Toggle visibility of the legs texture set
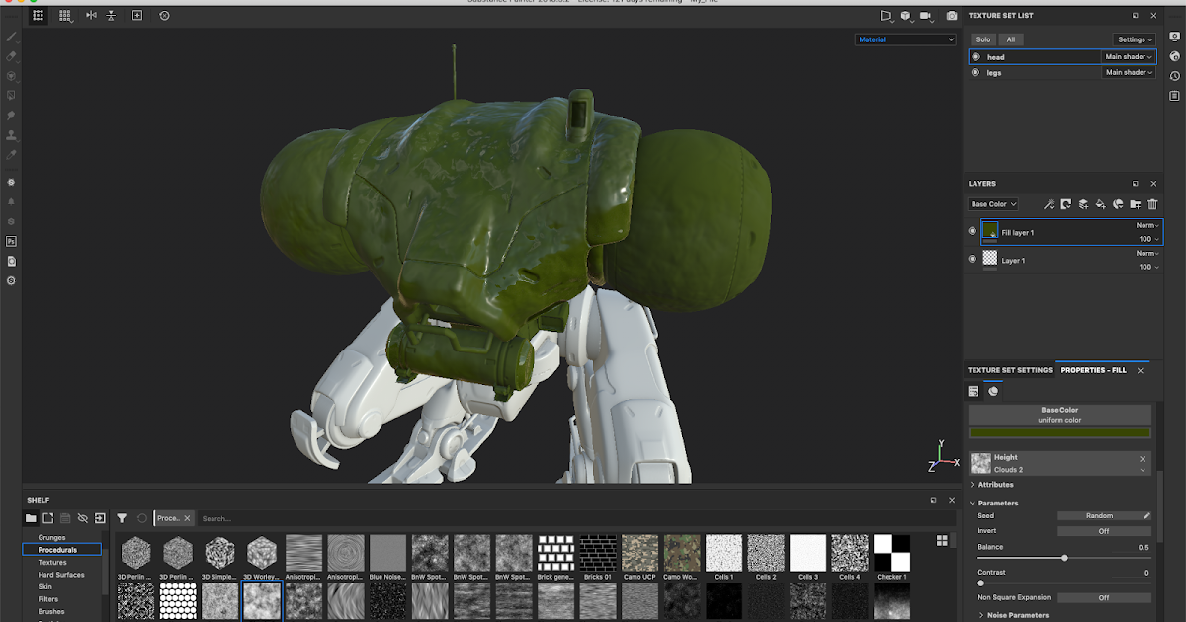The height and width of the screenshot is (622, 1186). tap(974, 71)
